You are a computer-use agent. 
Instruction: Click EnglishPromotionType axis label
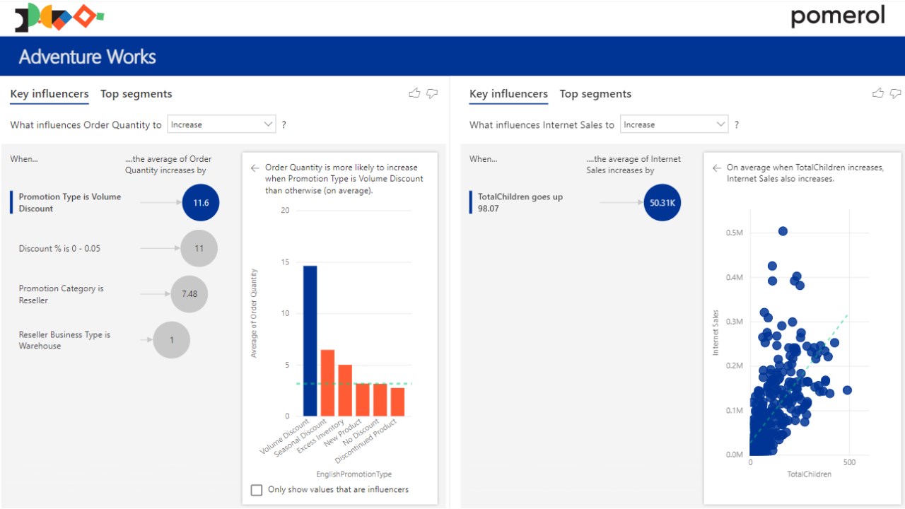[x=354, y=474]
